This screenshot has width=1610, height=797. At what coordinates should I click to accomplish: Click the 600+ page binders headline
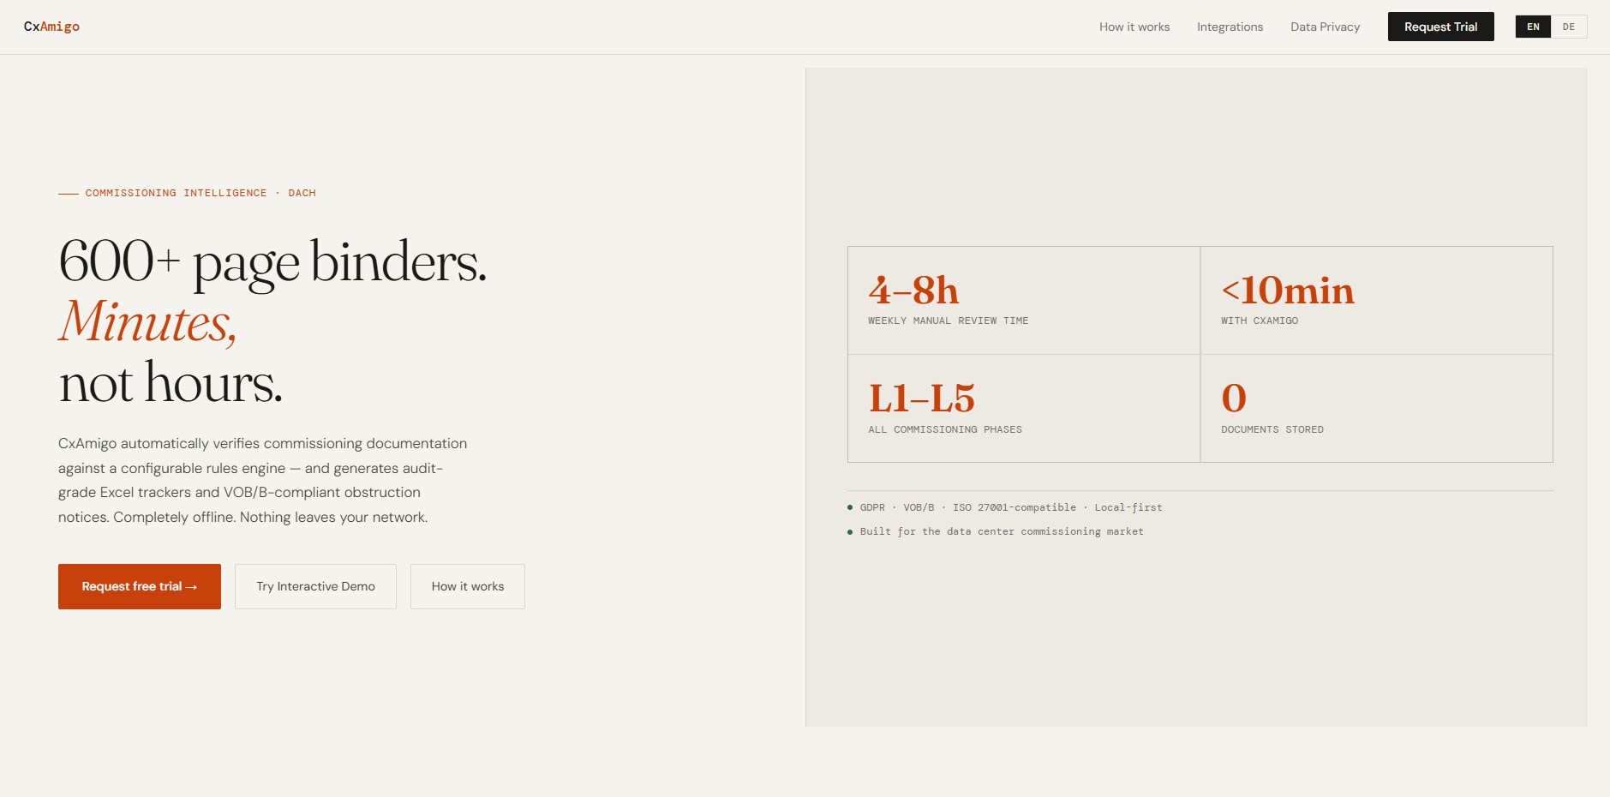(272, 261)
